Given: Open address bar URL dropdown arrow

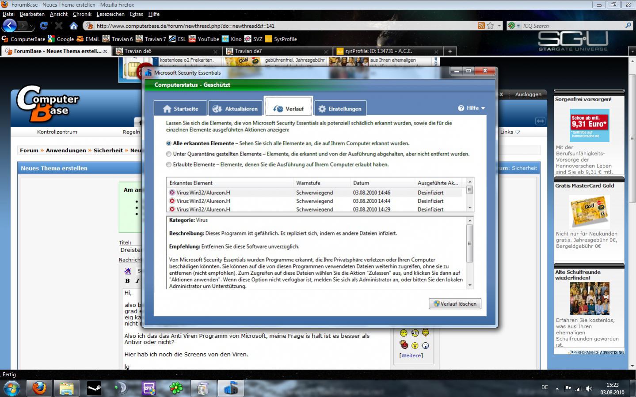Looking at the screenshot, I should click(499, 26).
